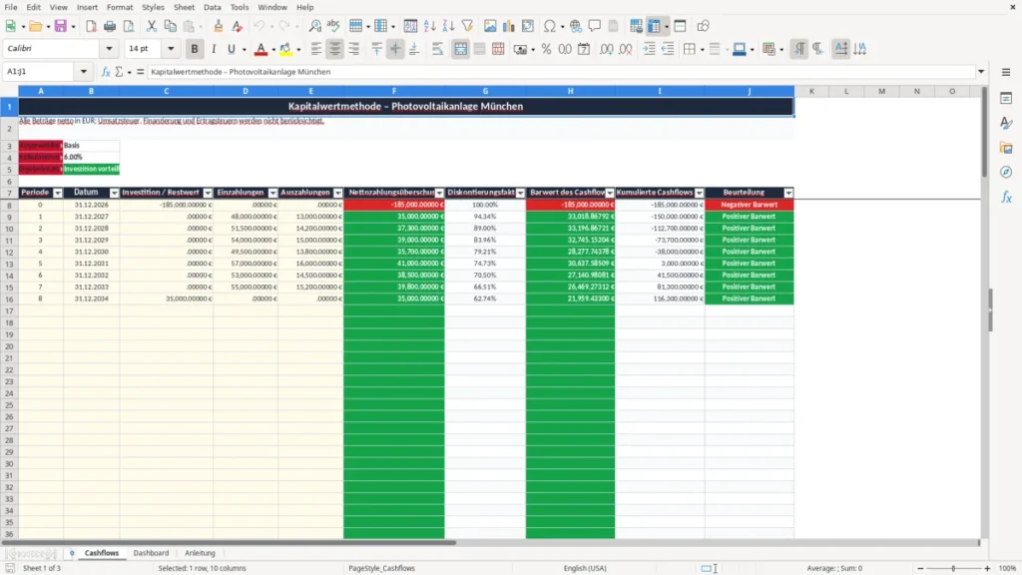The height and width of the screenshot is (575, 1022).
Task: Switch to the Dashboard sheet tab
Action: [x=151, y=553]
